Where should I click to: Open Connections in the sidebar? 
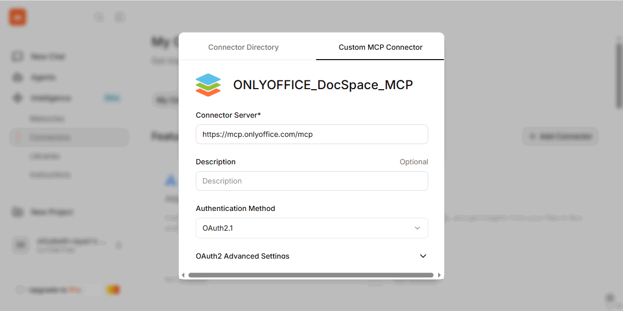coord(49,137)
